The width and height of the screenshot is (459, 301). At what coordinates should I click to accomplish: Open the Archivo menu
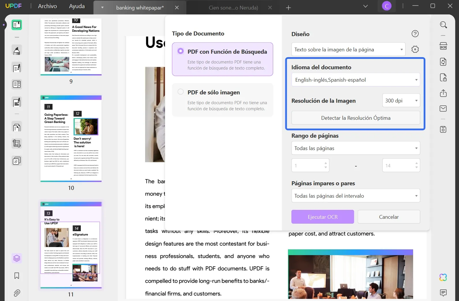pyautogui.click(x=47, y=6)
